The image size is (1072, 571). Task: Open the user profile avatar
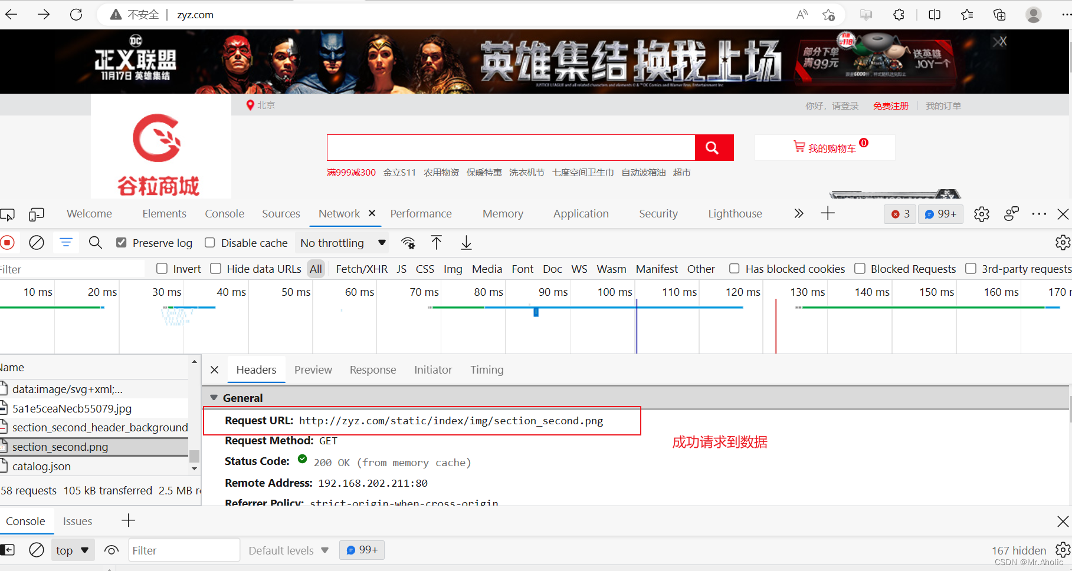1034,15
